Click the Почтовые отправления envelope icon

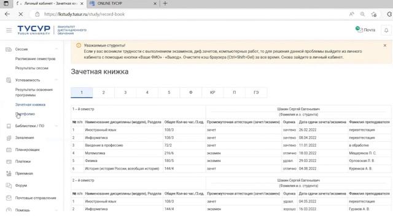pos(9,198)
